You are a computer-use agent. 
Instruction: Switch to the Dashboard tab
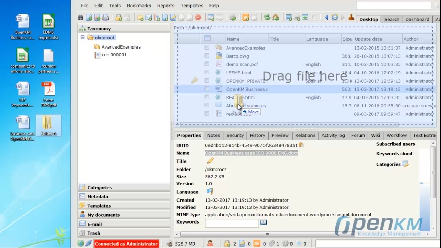click(417, 19)
